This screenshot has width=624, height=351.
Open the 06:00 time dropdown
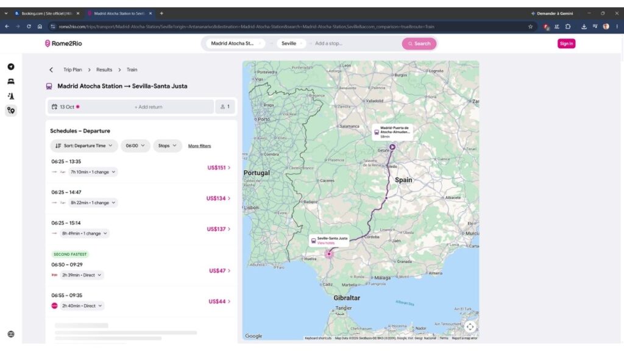(135, 146)
